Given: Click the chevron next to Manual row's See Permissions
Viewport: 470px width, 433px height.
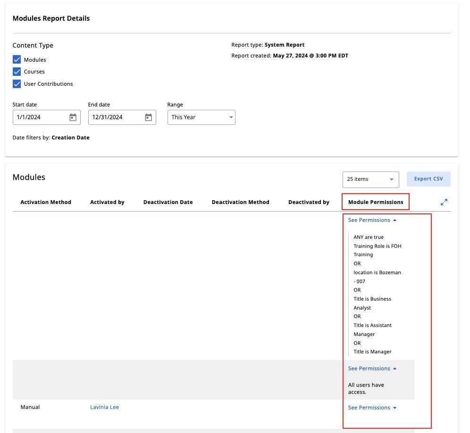Looking at the screenshot, I should (394, 408).
